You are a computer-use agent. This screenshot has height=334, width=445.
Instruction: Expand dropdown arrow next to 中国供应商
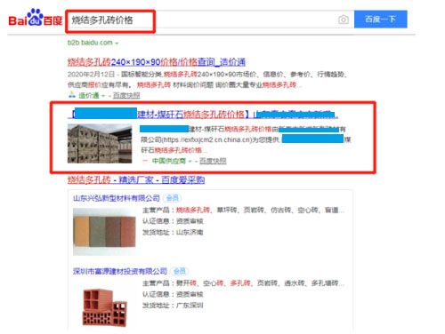[190, 161]
